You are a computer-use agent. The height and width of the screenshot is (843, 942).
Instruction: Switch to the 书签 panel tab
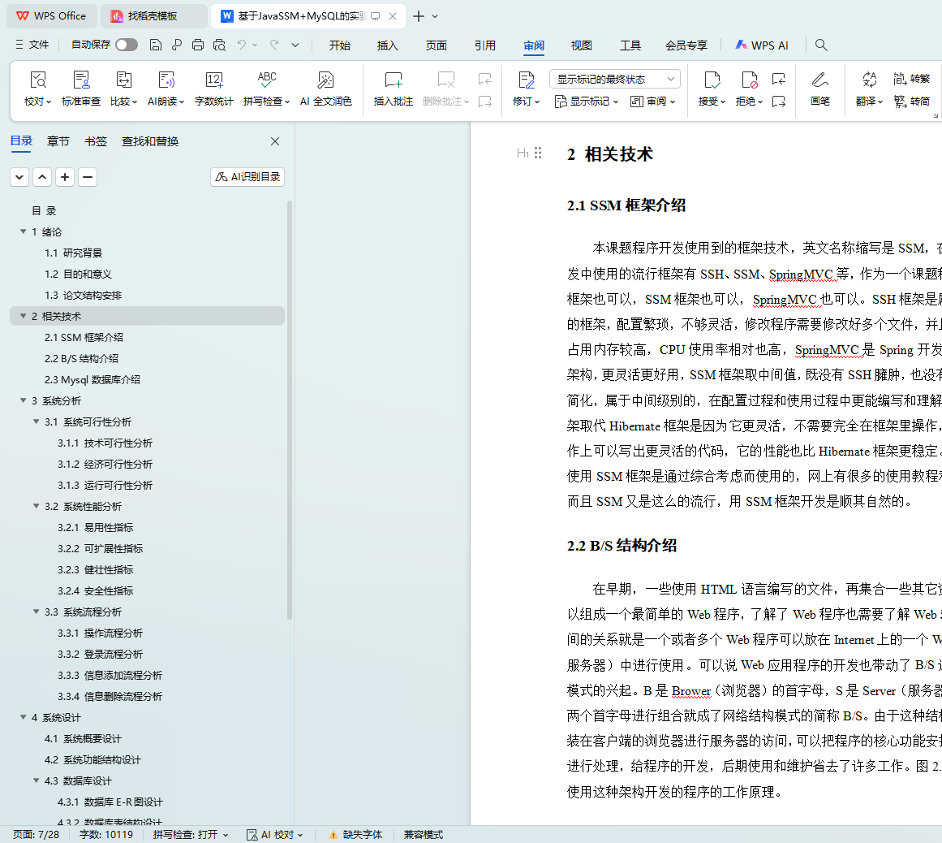pos(95,141)
